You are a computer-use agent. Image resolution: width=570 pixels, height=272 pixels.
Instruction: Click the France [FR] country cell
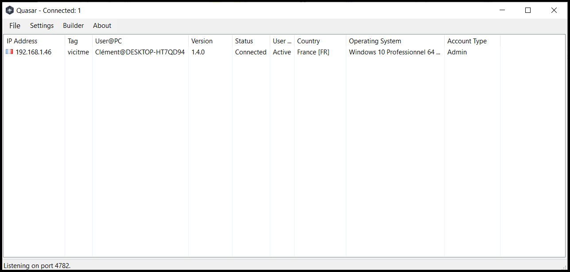pos(313,52)
